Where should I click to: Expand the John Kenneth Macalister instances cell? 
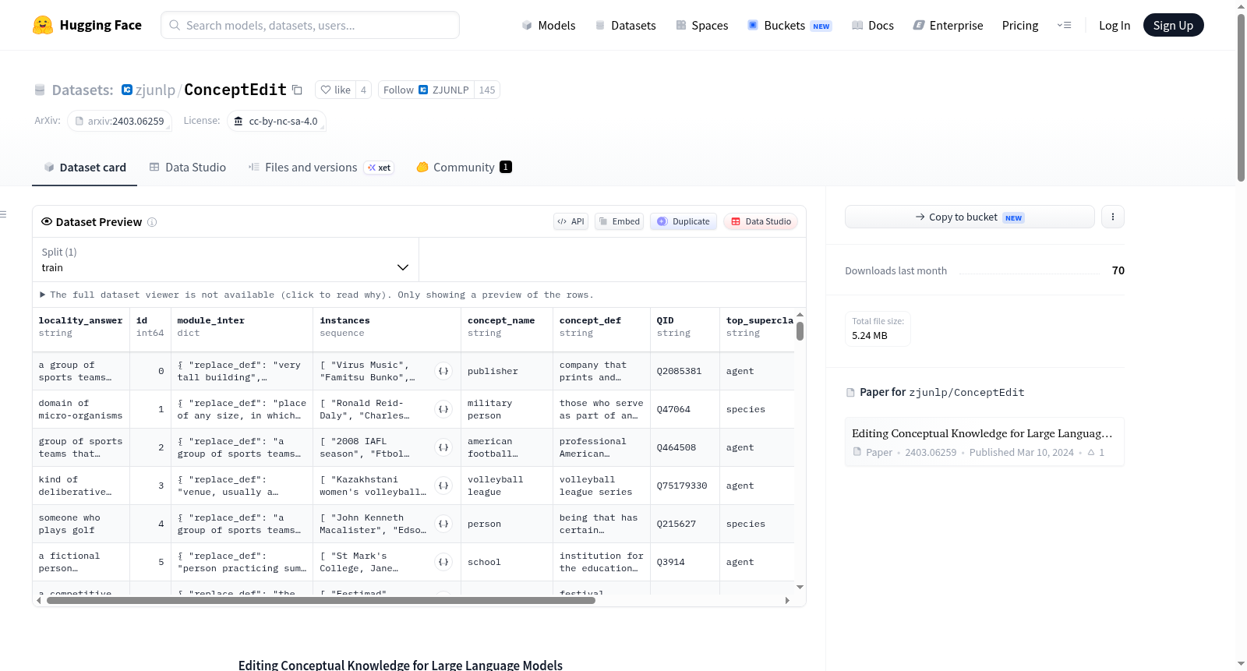tap(443, 524)
